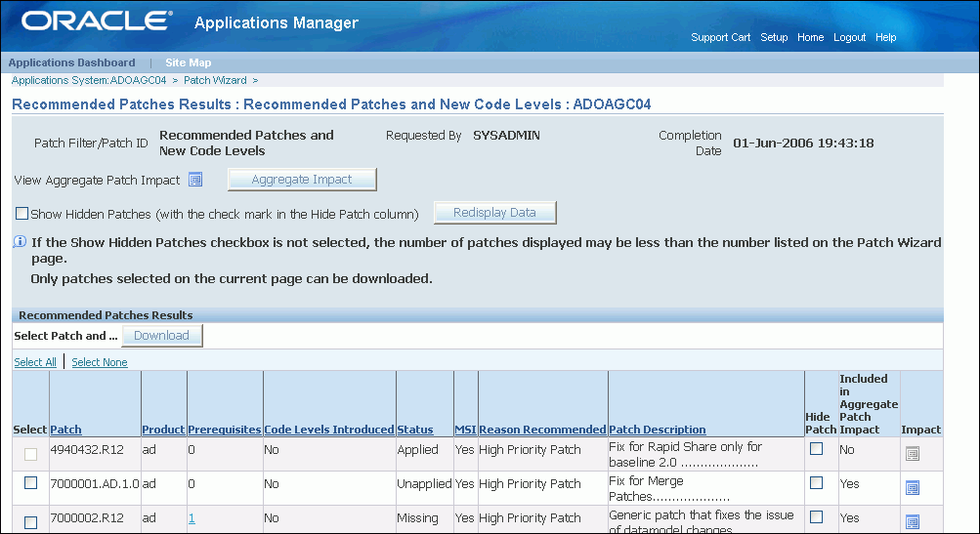The height and width of the screenshot is (534, 980).
Task: Tick Hide Patch for 4940432.R12
Action: pyautogui.click(x=816, y=448)
